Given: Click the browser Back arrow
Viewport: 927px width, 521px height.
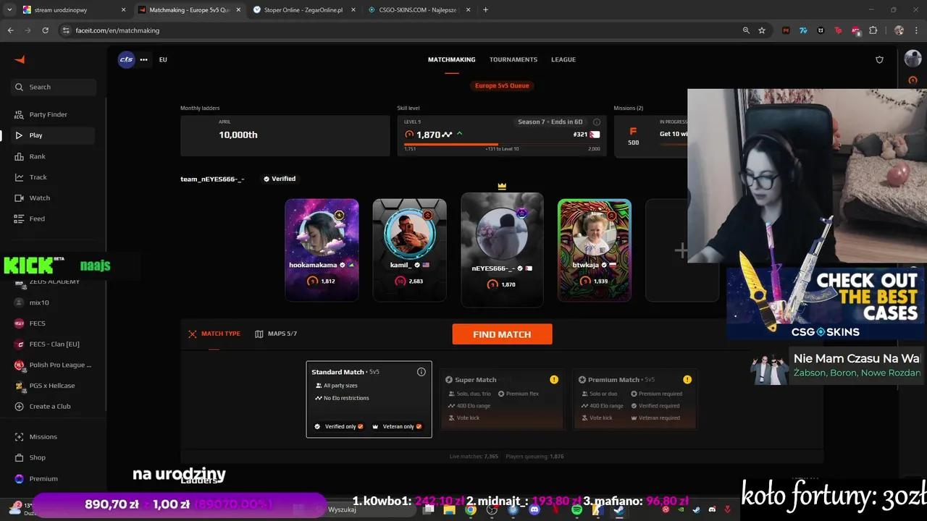Looking at the screenshot, I should (x=10, y=30).
